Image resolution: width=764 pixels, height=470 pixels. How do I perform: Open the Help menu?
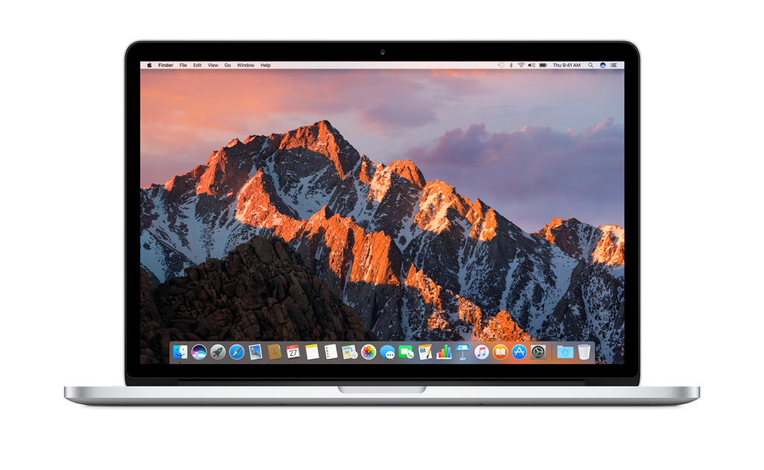point(266,65)
